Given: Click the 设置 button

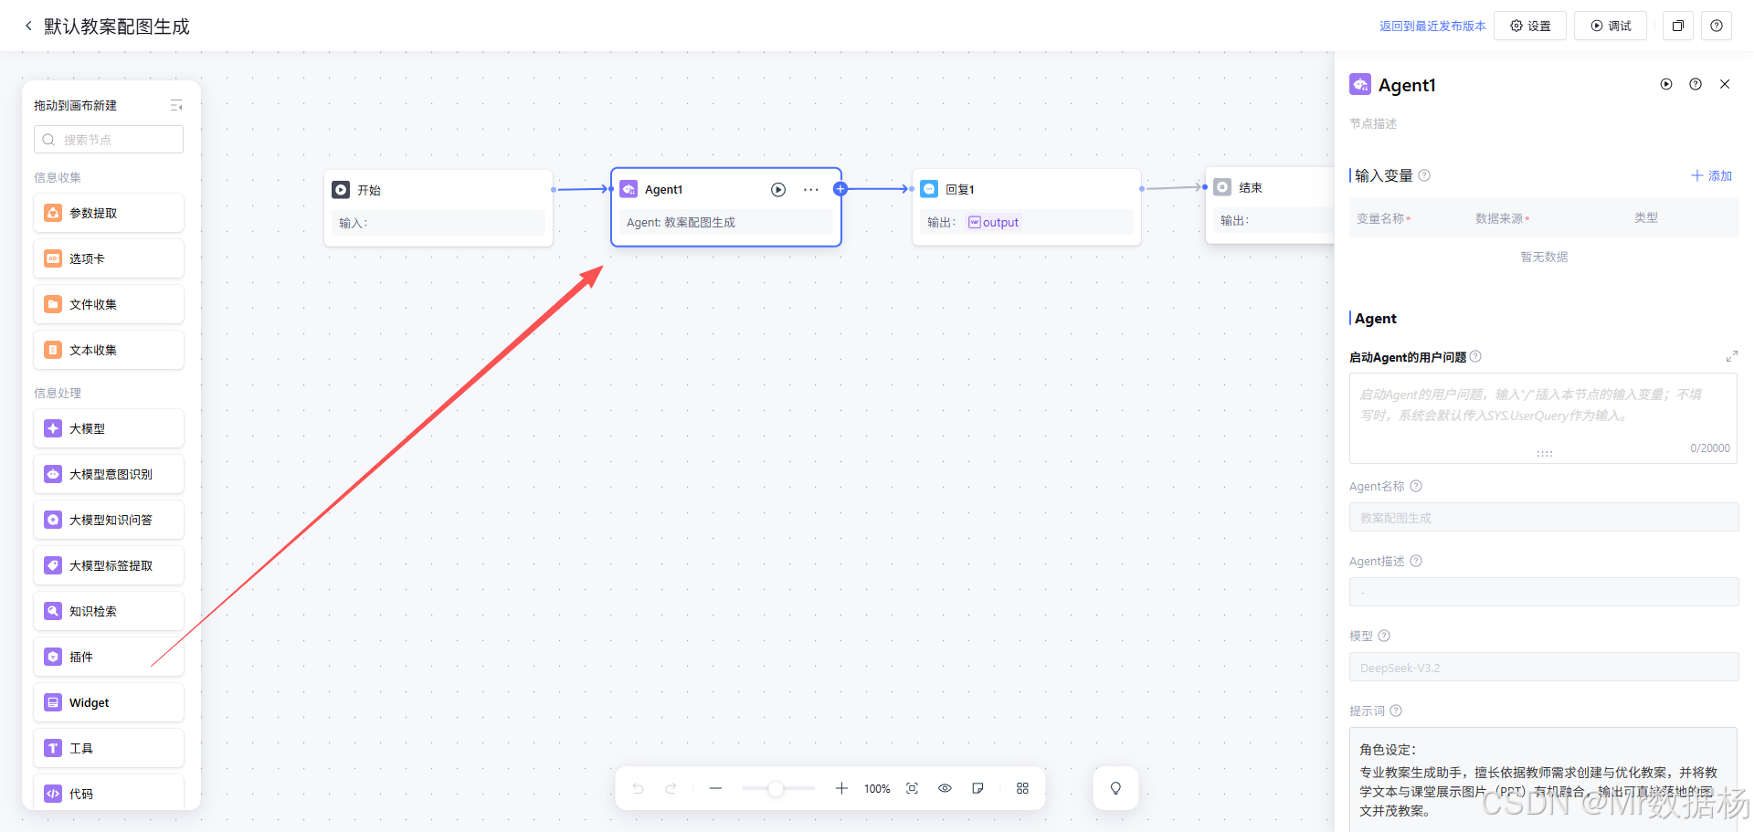Looking at the screenshot, I should coord(1530,26).
